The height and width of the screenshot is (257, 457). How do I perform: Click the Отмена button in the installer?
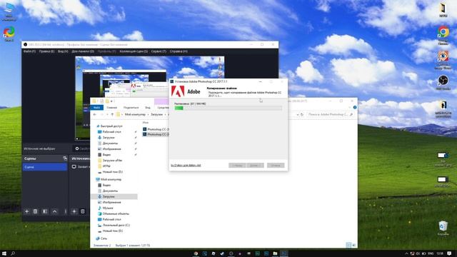pyautogui.click(x=276, y=165)
